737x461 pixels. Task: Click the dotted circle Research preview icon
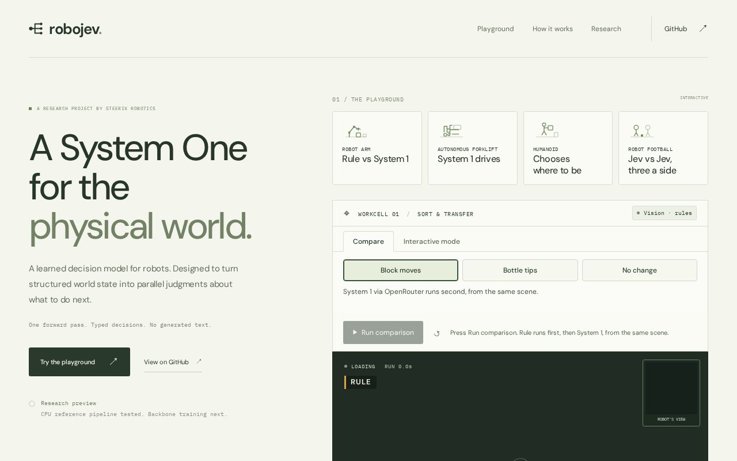point(32,403)
